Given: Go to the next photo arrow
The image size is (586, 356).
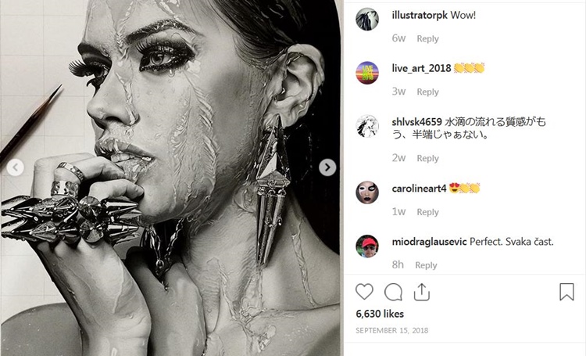Looking at the screenshot, I should pos(328,167).
